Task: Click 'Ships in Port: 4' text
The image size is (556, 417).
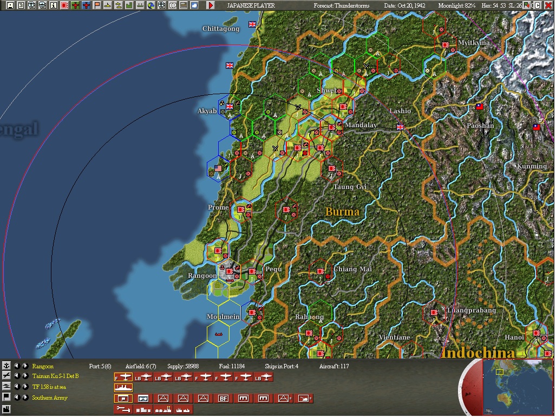Action: pyautogui.click(x=282, y=366)
